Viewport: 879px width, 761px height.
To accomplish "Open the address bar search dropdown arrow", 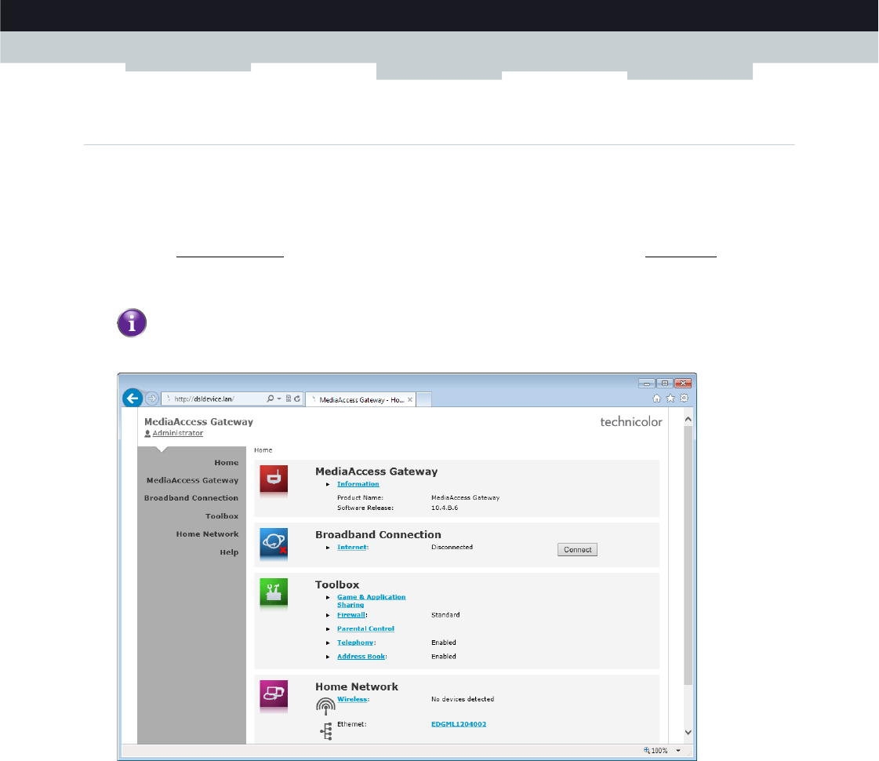I will 279,399.
